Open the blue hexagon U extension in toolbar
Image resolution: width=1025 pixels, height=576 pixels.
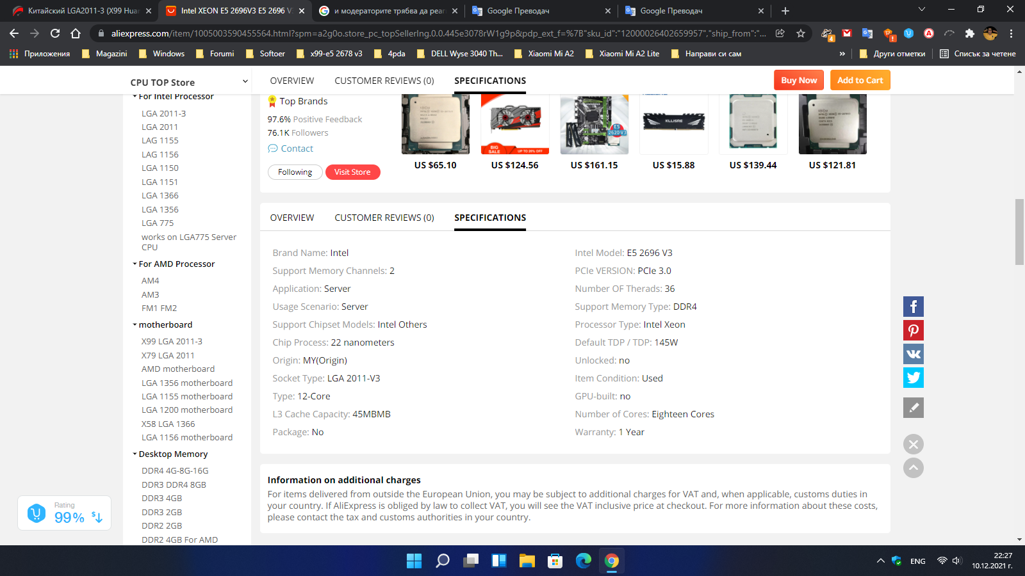tap(908, 33)
